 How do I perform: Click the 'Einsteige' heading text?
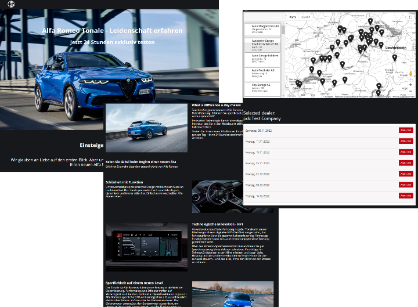click(92, 145)
